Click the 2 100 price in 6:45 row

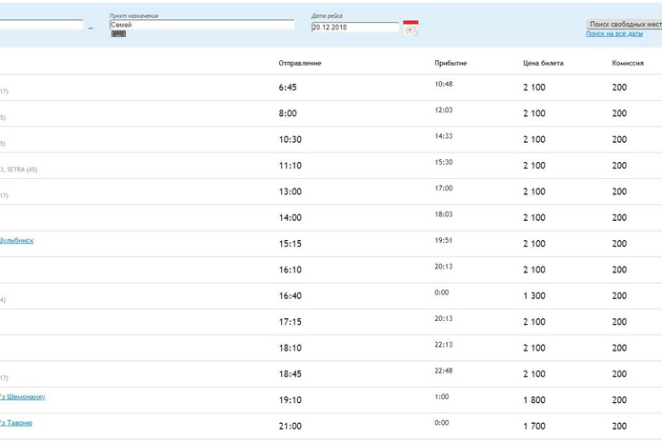534,88
